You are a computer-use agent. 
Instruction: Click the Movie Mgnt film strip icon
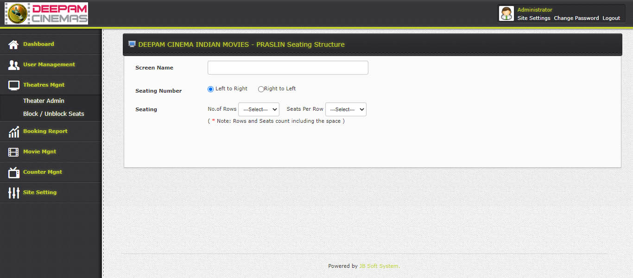coord(13,152)
